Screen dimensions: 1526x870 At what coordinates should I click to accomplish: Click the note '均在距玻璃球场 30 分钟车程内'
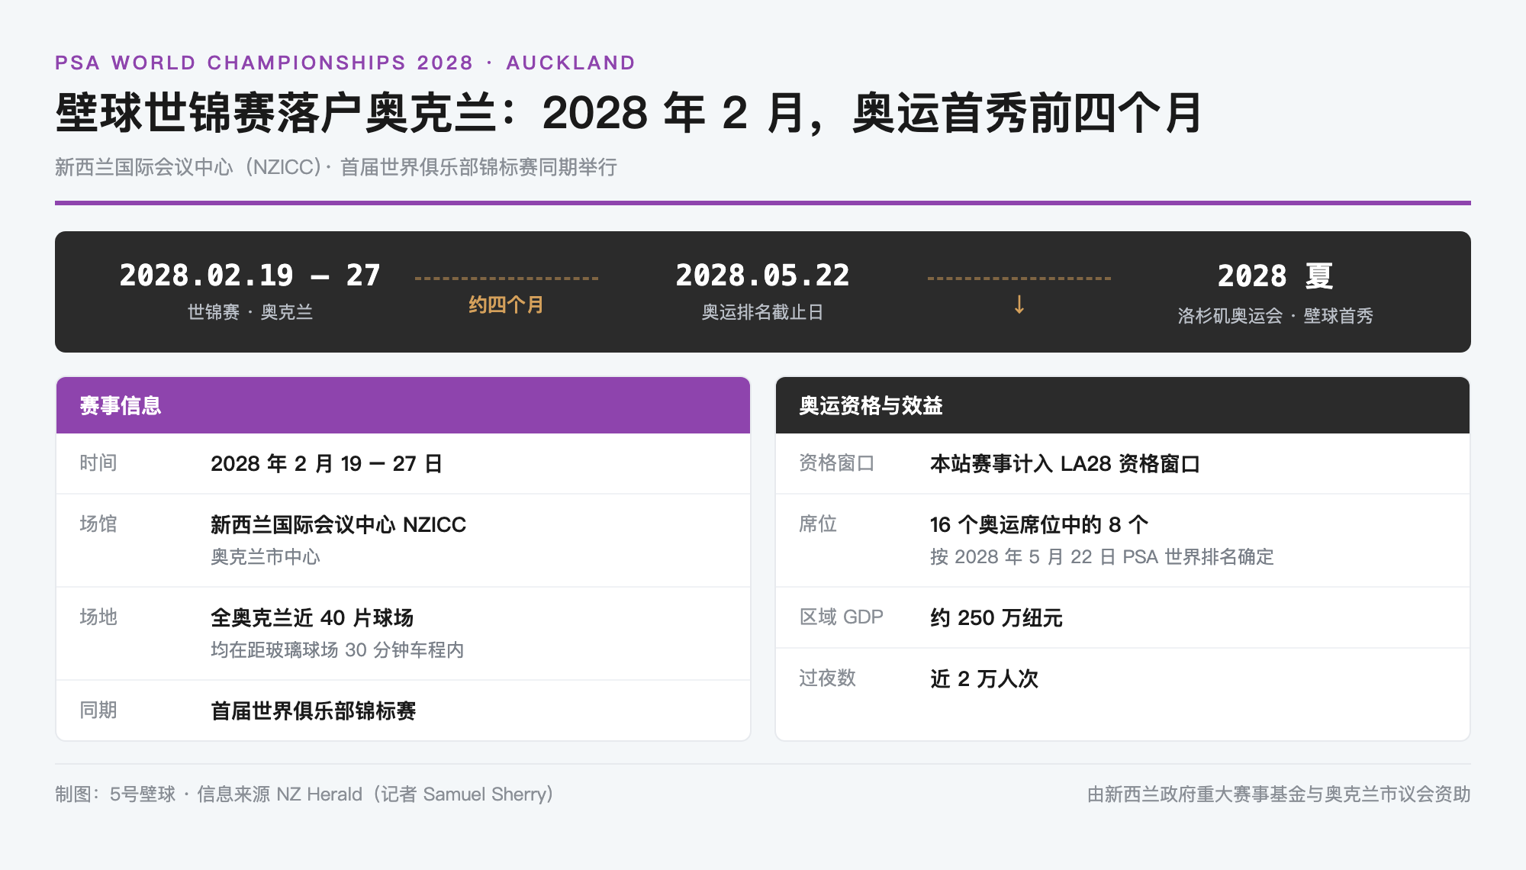pyautogui.click(x=337, y=650)
